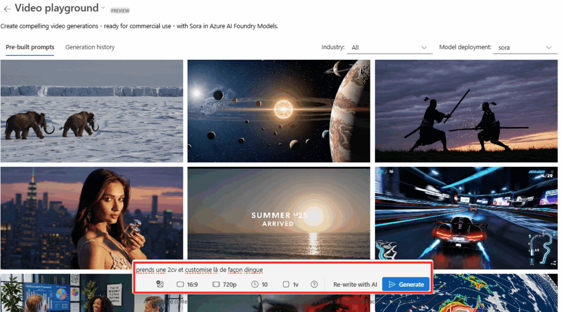Expand the Video playground title chevron
This screenshot has height=312, width=562.
[x=103, y=8]
